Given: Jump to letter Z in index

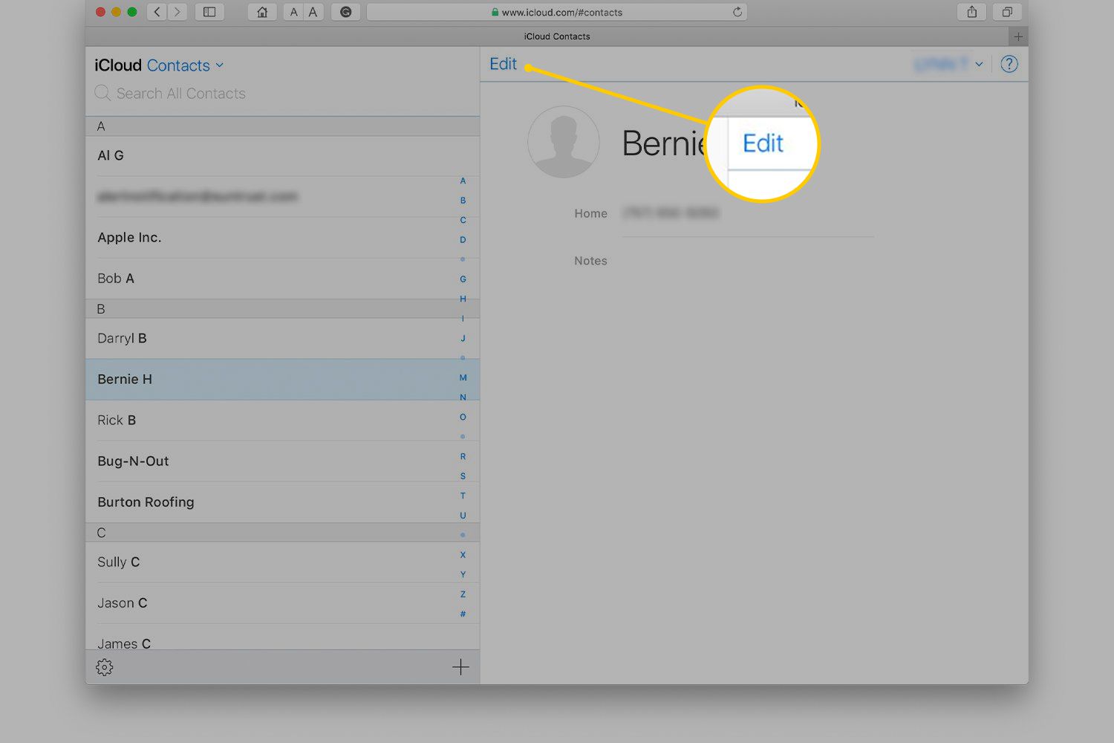Looking at the screenshot, I should coord(463,594).
